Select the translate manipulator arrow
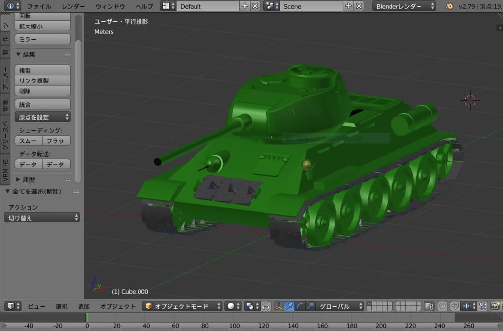503x331 pixels. tap(289, 306)
